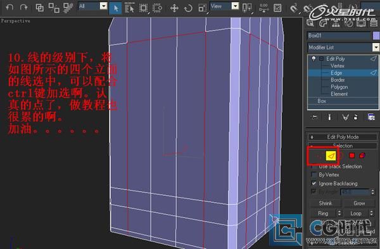Activate the Select and Scale tool
This screenshot has width=380, height=249.
click(202, 8)
